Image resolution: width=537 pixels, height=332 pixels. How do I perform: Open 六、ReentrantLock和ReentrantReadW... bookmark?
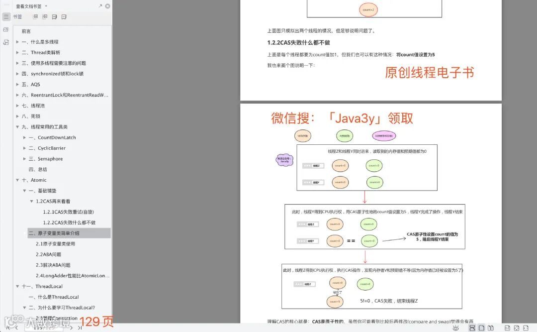[65, 95]
